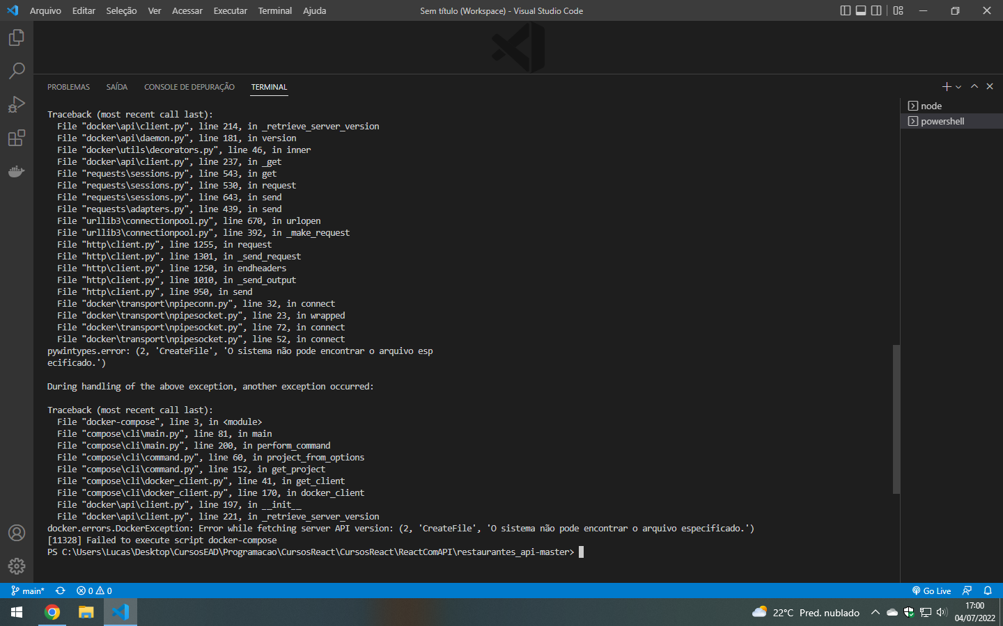This screenshot has height=626, width=1003.
Task: Click 'During handling of the above exception' text
Action: pos(210,387)
